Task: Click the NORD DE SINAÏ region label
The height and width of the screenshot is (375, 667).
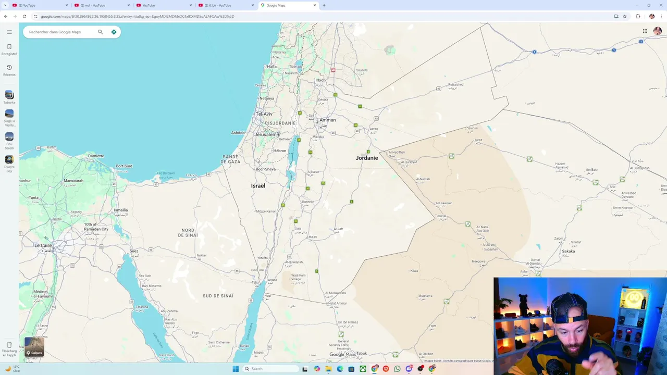Action: pos(188,232)
